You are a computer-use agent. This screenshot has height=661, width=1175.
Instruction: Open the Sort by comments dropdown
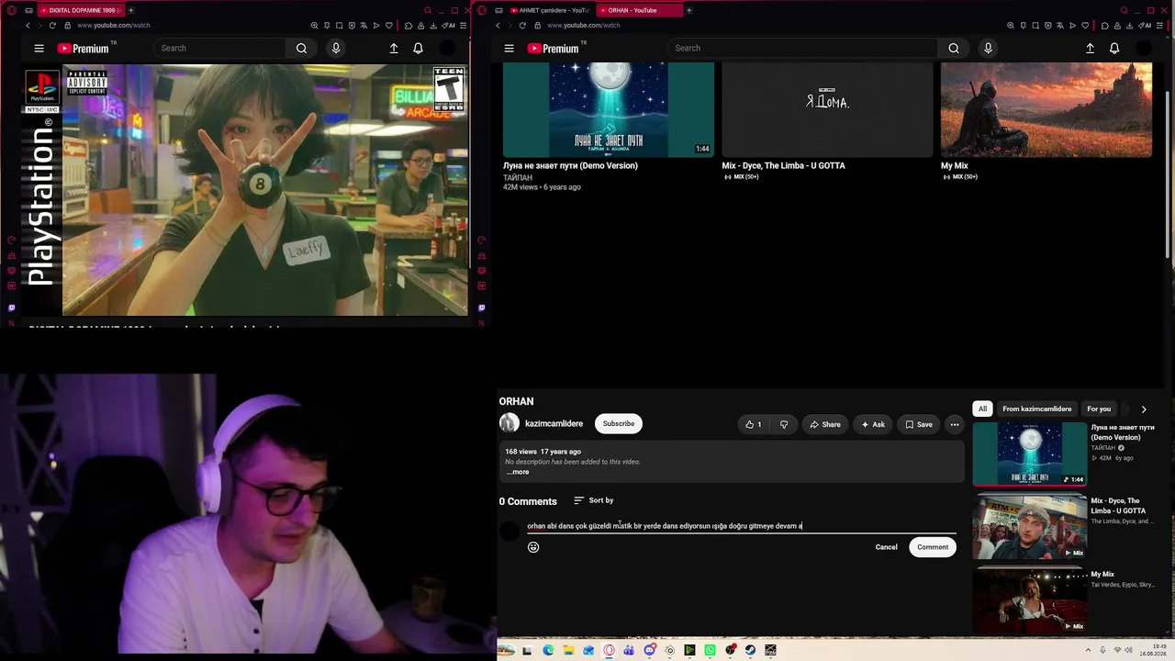coord(593,500)
